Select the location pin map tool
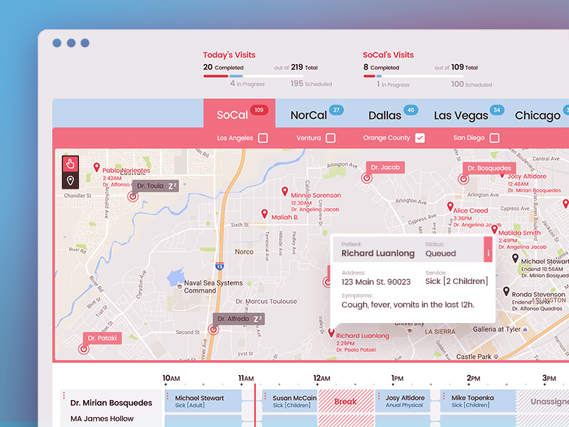 [x=70, y=181]
